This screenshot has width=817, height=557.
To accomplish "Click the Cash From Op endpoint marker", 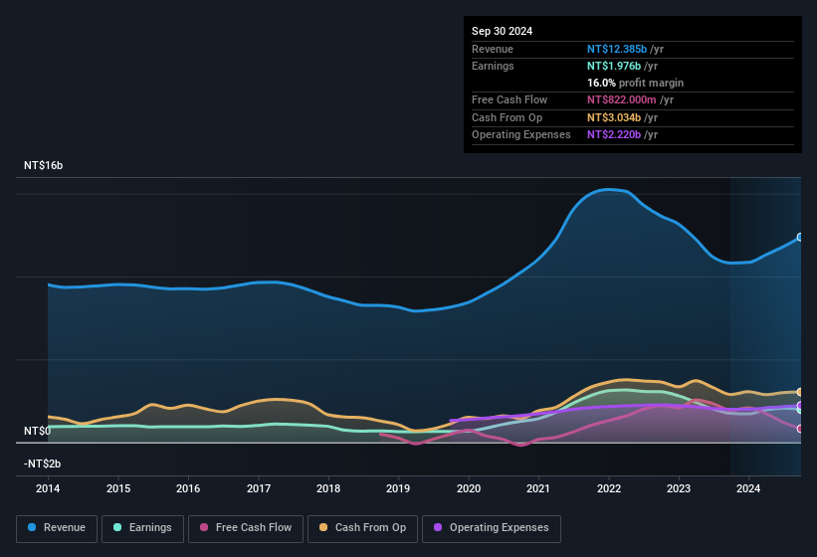I will coord(799,392).
